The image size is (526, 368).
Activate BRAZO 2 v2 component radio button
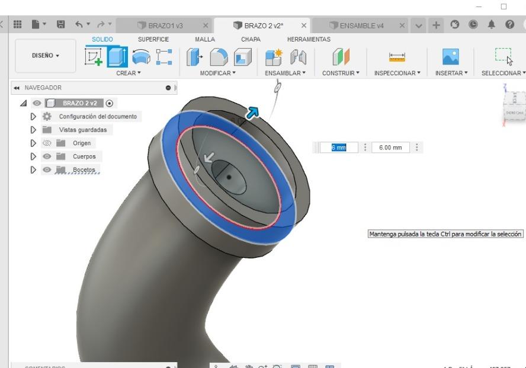pyautogui.click(x=110, y=103)
